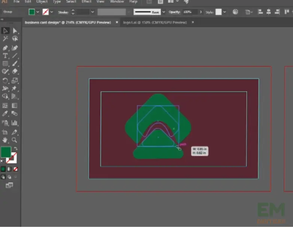Select the Symbol Sprayer tool
The width and height of the screenshot is (293, 227).
point(5,123)
